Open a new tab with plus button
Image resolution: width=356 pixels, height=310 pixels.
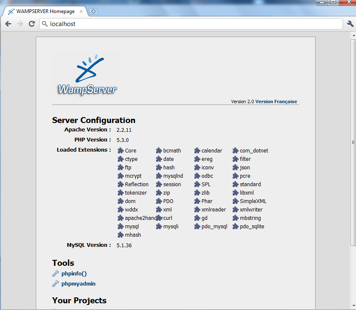click(x=93, y=11)
